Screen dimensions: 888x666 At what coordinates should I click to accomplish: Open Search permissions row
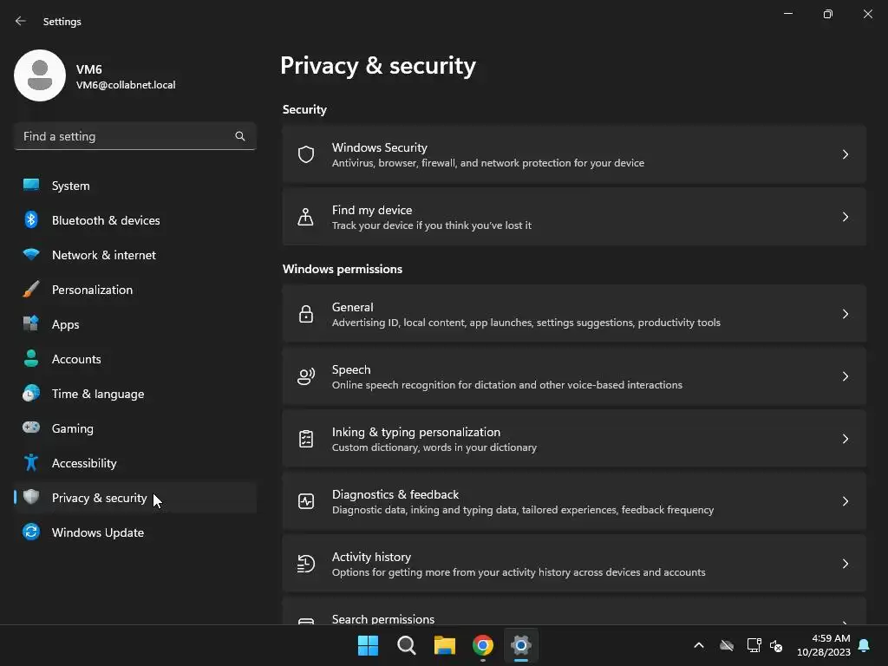[574, 611]
